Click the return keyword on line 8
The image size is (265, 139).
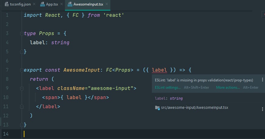[x=39, y=79]
